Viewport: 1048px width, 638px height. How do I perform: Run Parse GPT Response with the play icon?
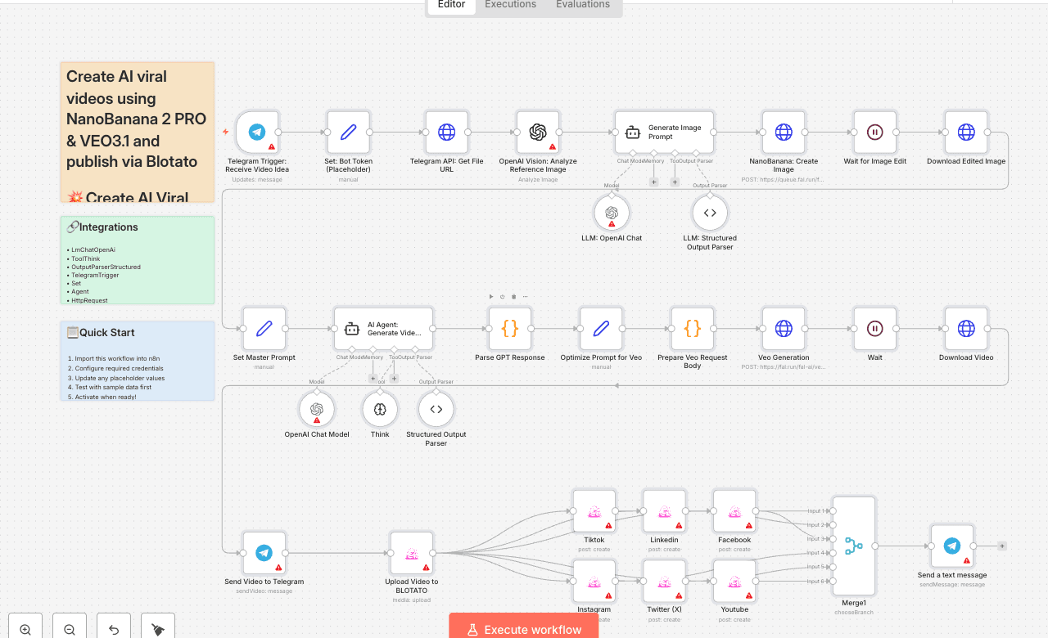(491, 296)
